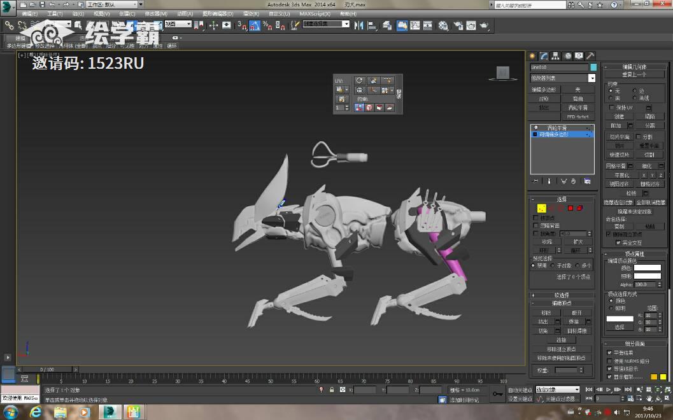Select the 面 constraint radio button

coord(611,98)
